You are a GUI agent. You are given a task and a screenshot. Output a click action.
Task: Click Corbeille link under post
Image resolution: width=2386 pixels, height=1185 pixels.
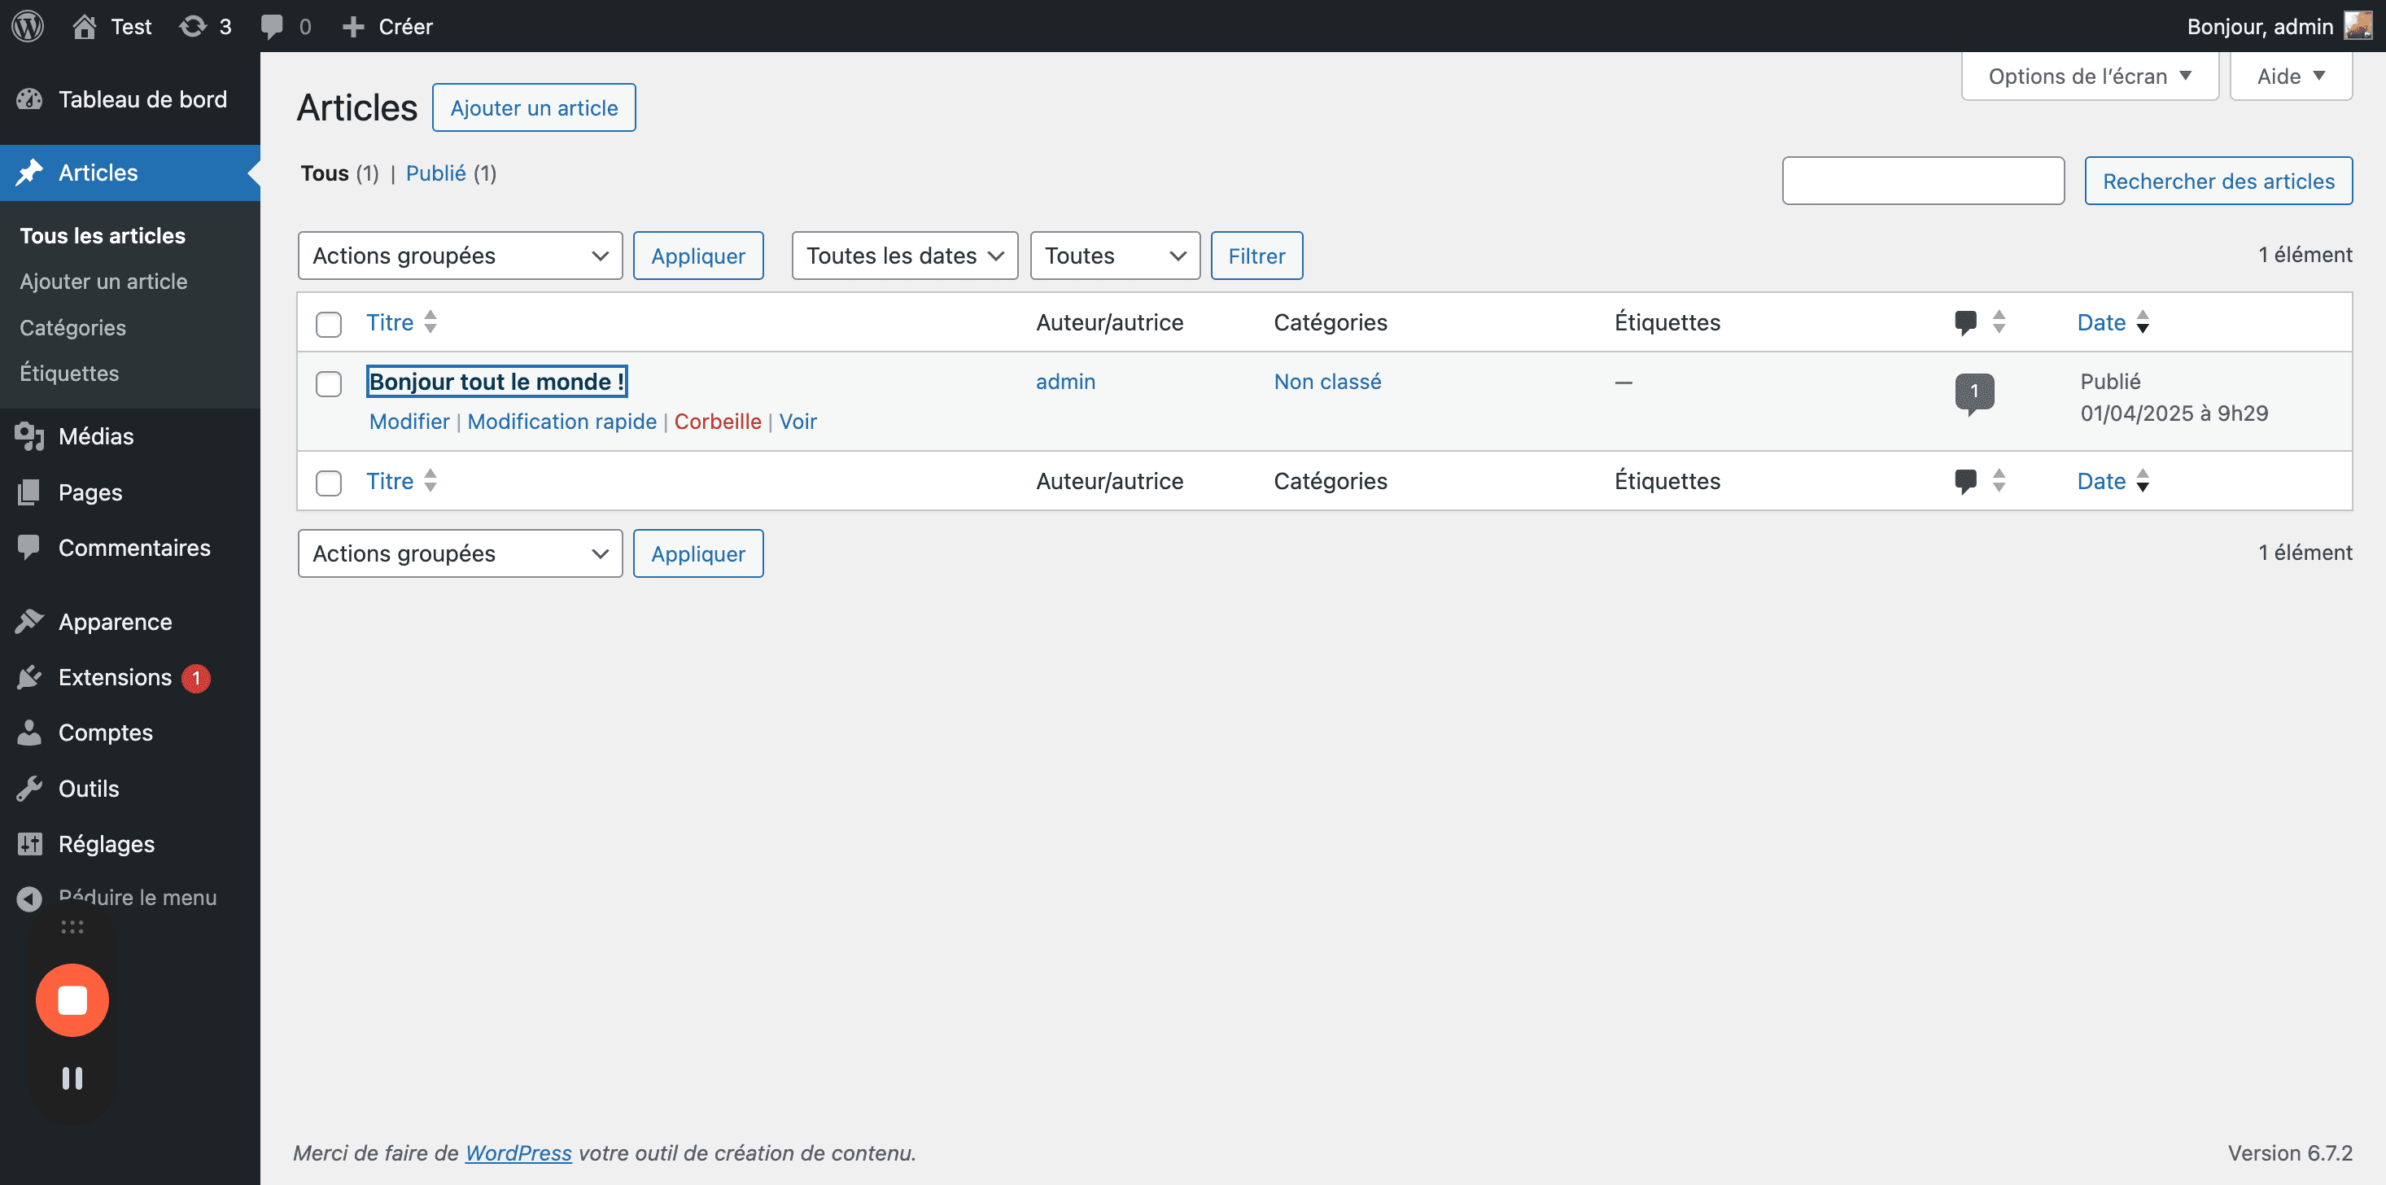[x=718, y=422]
